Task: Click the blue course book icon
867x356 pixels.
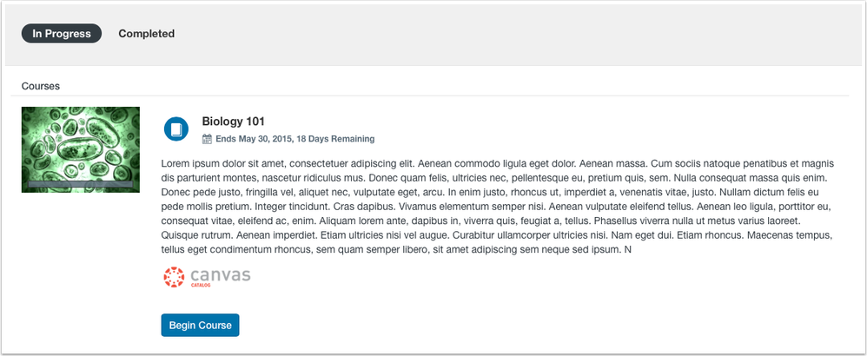Action: (x=176, y=129)
